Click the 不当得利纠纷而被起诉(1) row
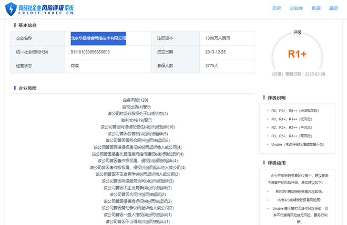The width and height of the screenshot is (347, 225). [138, 221]
